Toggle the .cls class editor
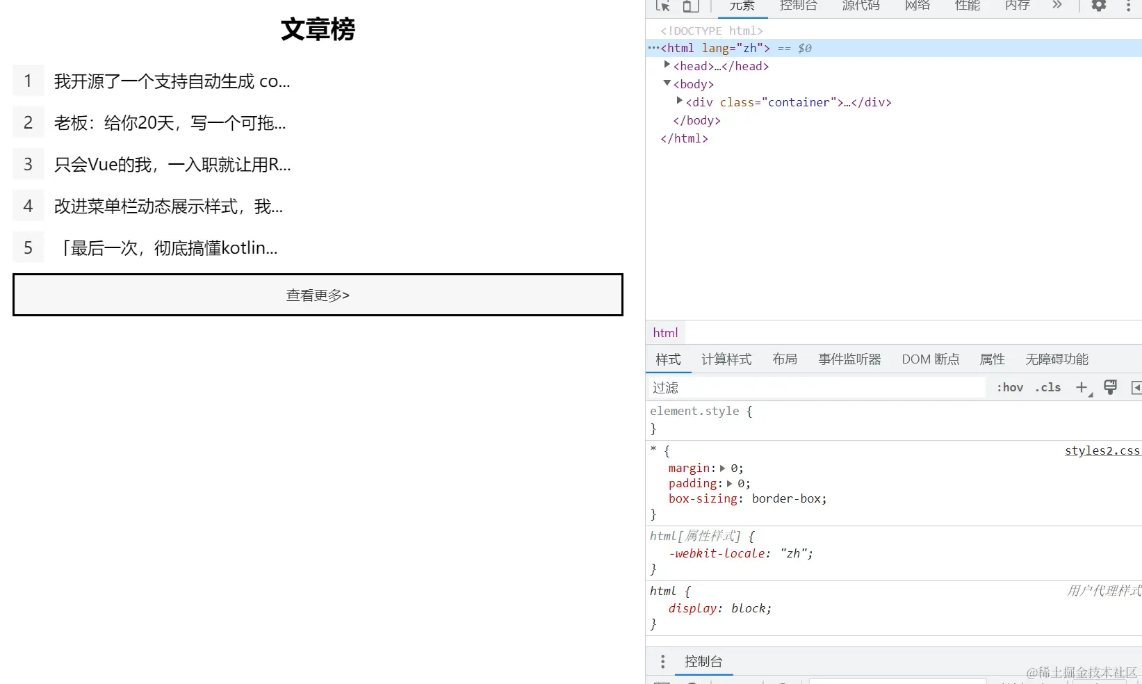The height and width of the screenshot is (684, 1142). click(1048, 387)
